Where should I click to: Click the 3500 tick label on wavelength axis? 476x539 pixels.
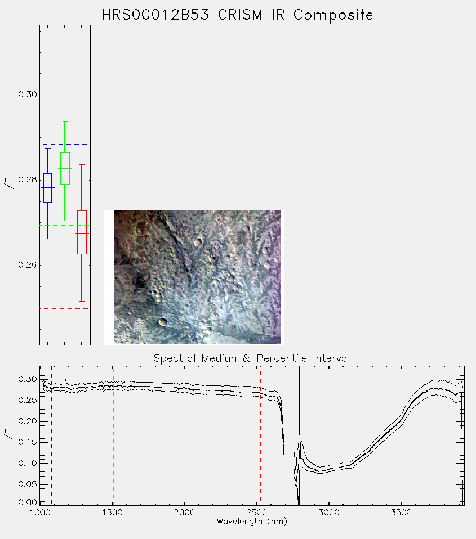pos(401,513)
